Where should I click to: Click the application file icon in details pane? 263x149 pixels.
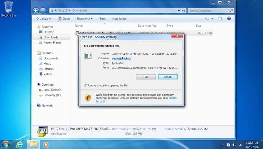pos(42,131)
